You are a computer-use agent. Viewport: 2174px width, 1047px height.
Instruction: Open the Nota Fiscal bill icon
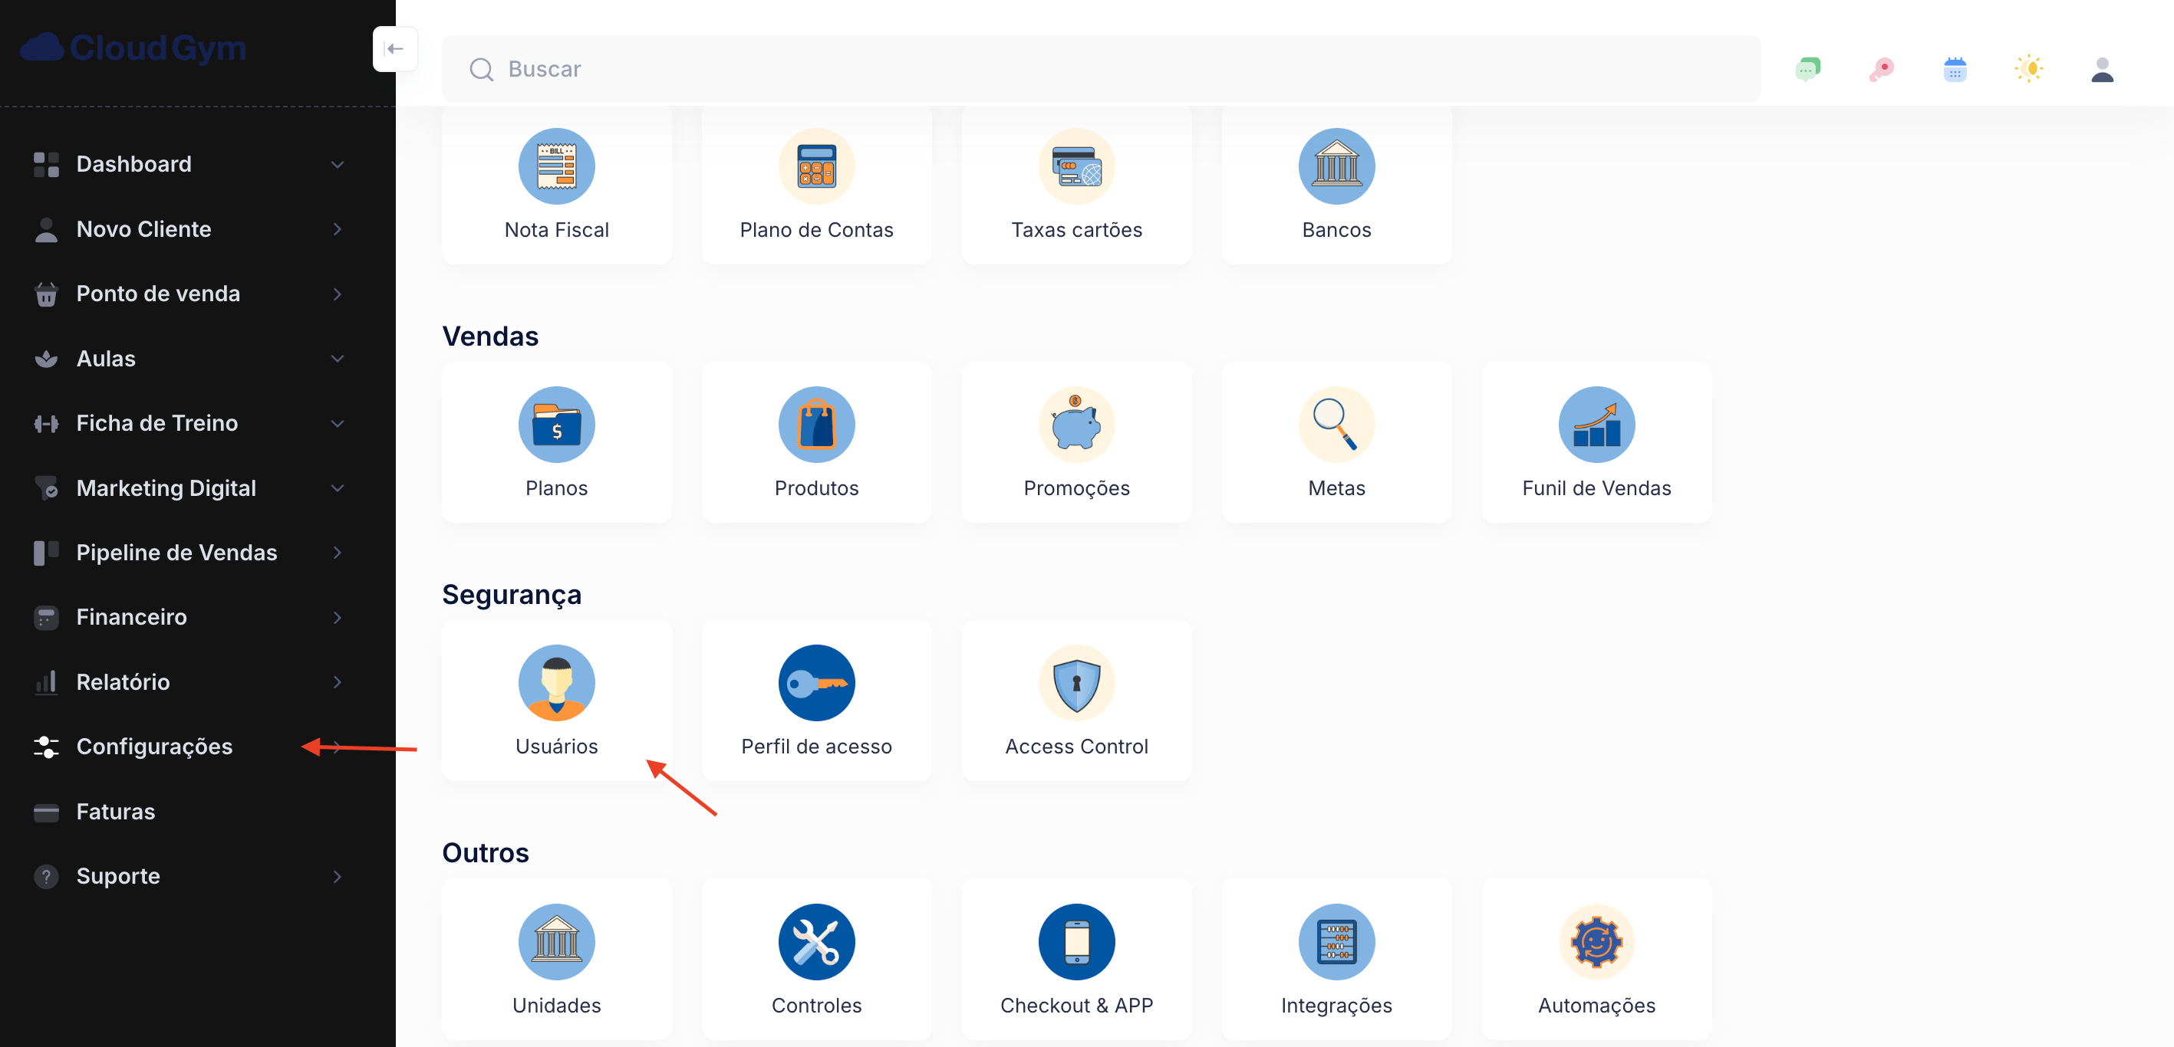[556, 166]
